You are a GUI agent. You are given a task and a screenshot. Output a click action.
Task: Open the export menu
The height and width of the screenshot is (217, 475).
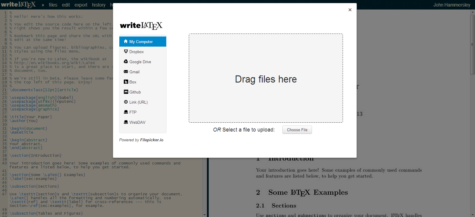81,5
